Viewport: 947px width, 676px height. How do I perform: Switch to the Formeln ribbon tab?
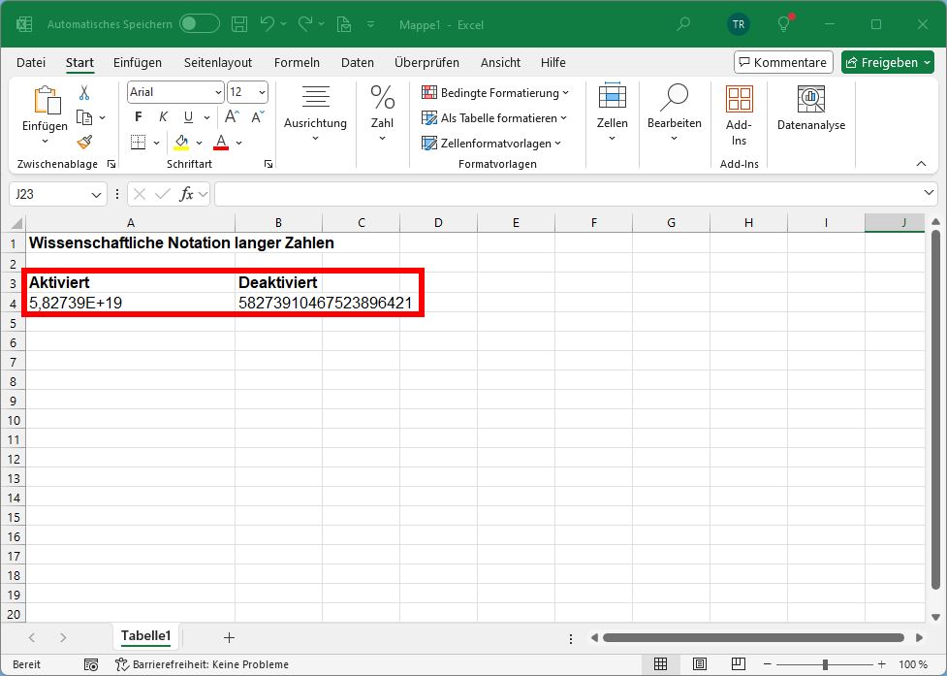(x=297, y=62)
